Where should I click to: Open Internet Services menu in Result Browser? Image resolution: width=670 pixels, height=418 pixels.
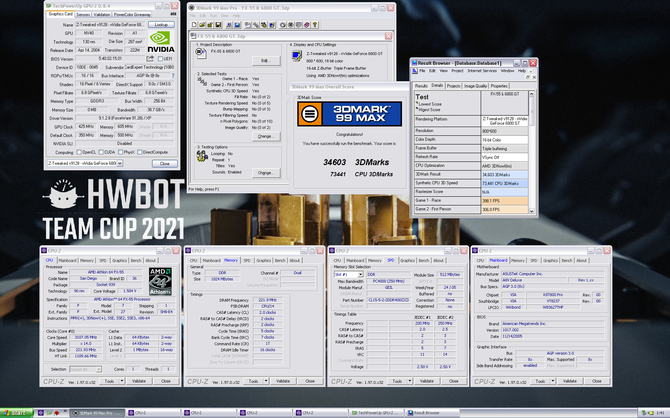point(482,71)
